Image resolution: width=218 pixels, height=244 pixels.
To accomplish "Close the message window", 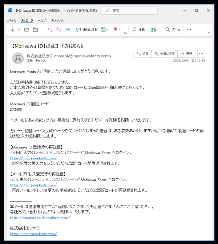I will pyautogui.click(x=208, y=11).
